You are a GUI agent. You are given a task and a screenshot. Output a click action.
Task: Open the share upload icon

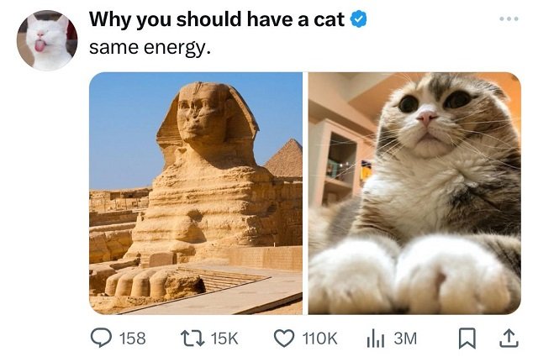pyautogui.click(x=509, y=338)
